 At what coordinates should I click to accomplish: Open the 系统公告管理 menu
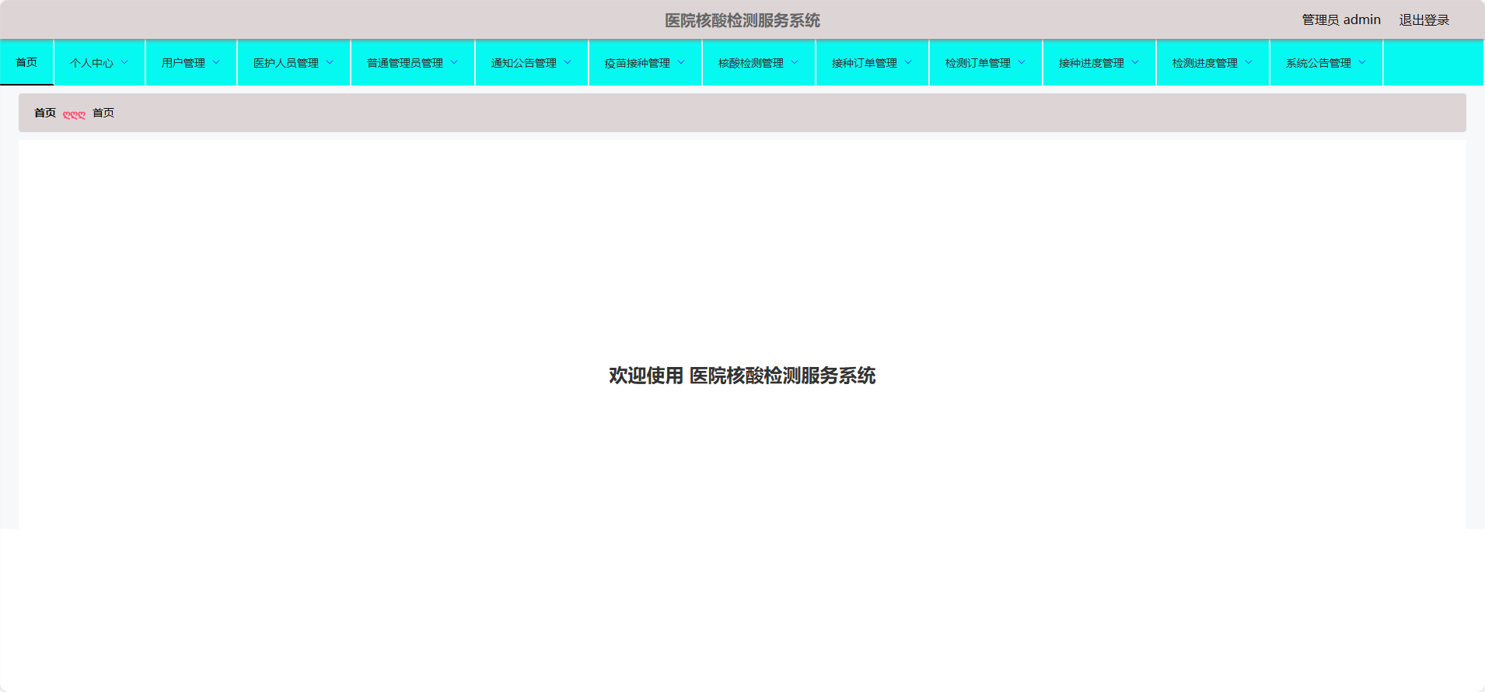tap(1326, 63)
